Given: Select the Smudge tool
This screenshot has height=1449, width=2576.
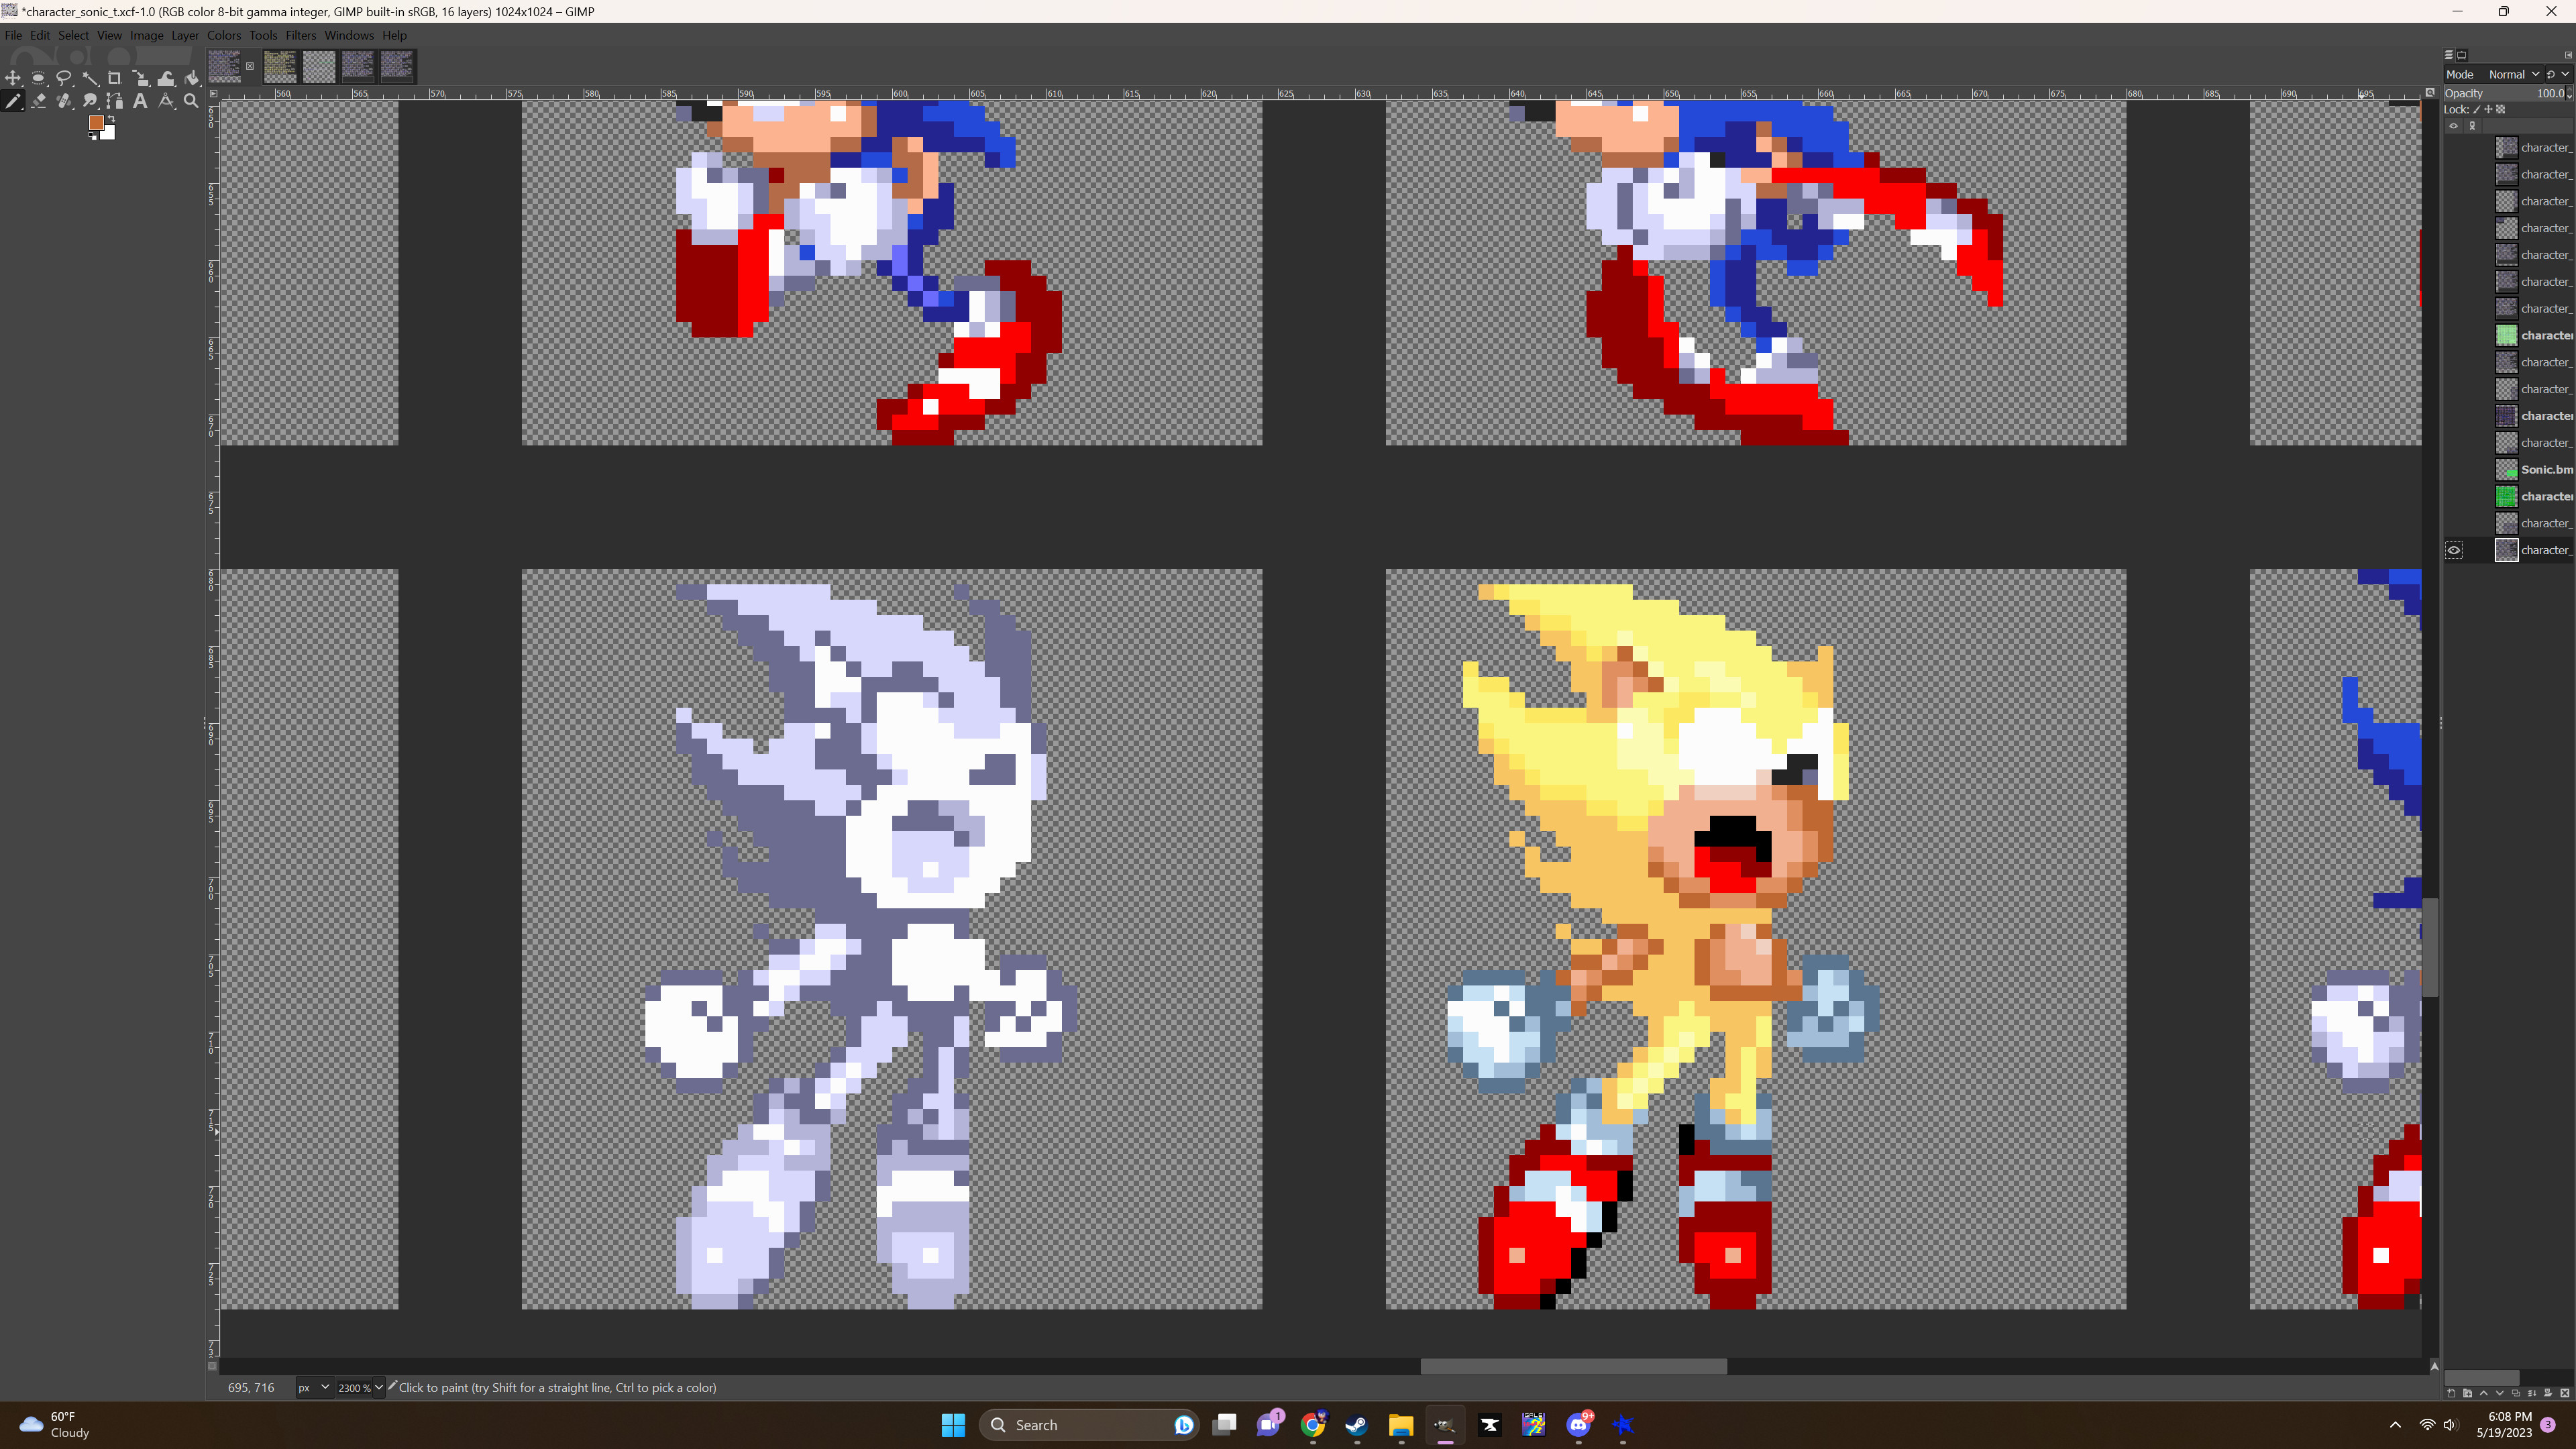Looking at the screenshot, I should tap(90, 101).
